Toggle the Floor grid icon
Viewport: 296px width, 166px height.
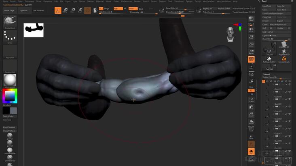point(251,67)
